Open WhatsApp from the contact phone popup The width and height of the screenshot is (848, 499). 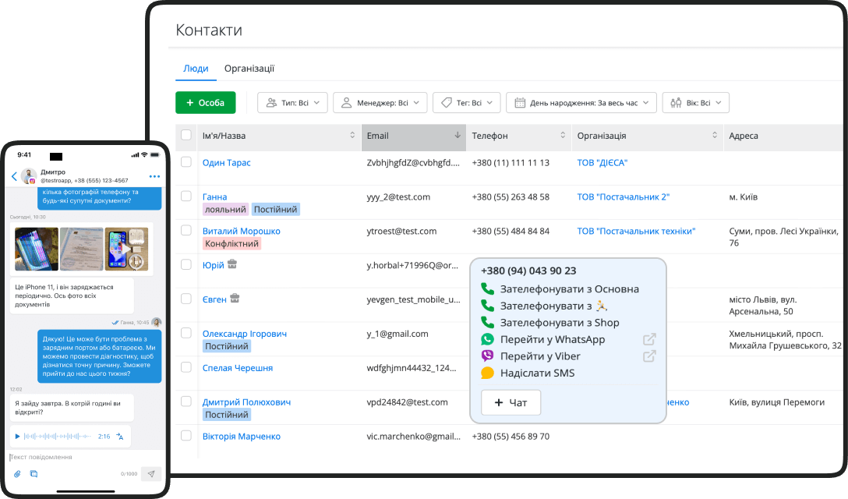tap(553, 339)
